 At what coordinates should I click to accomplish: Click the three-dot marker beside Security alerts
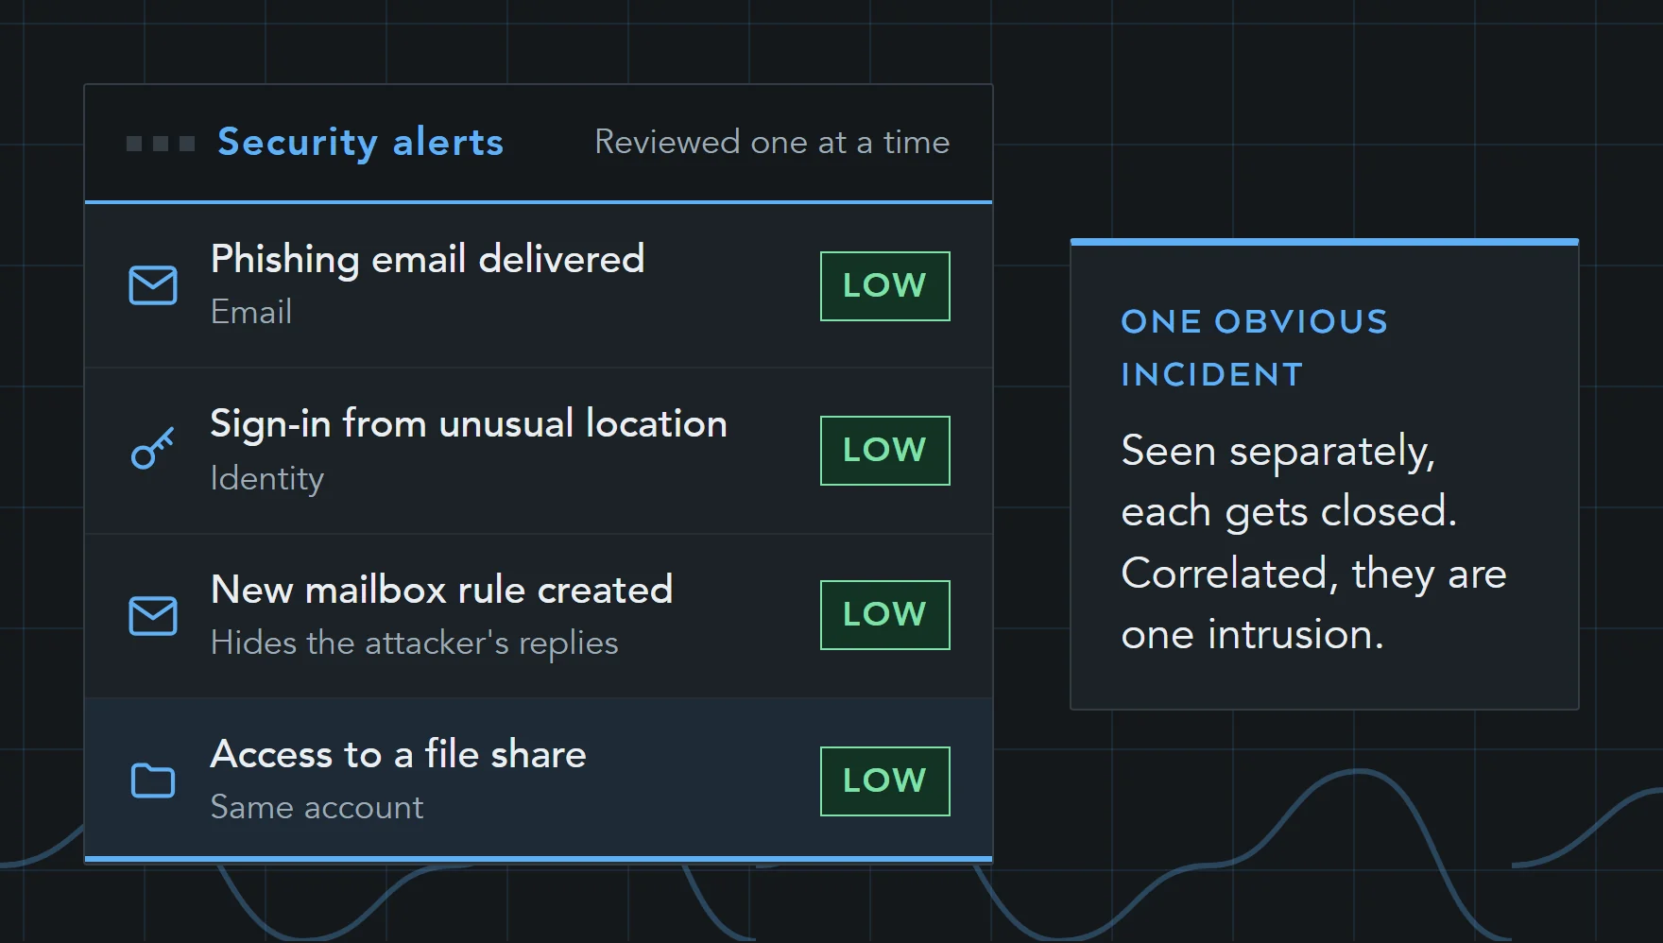click(161, 144)
